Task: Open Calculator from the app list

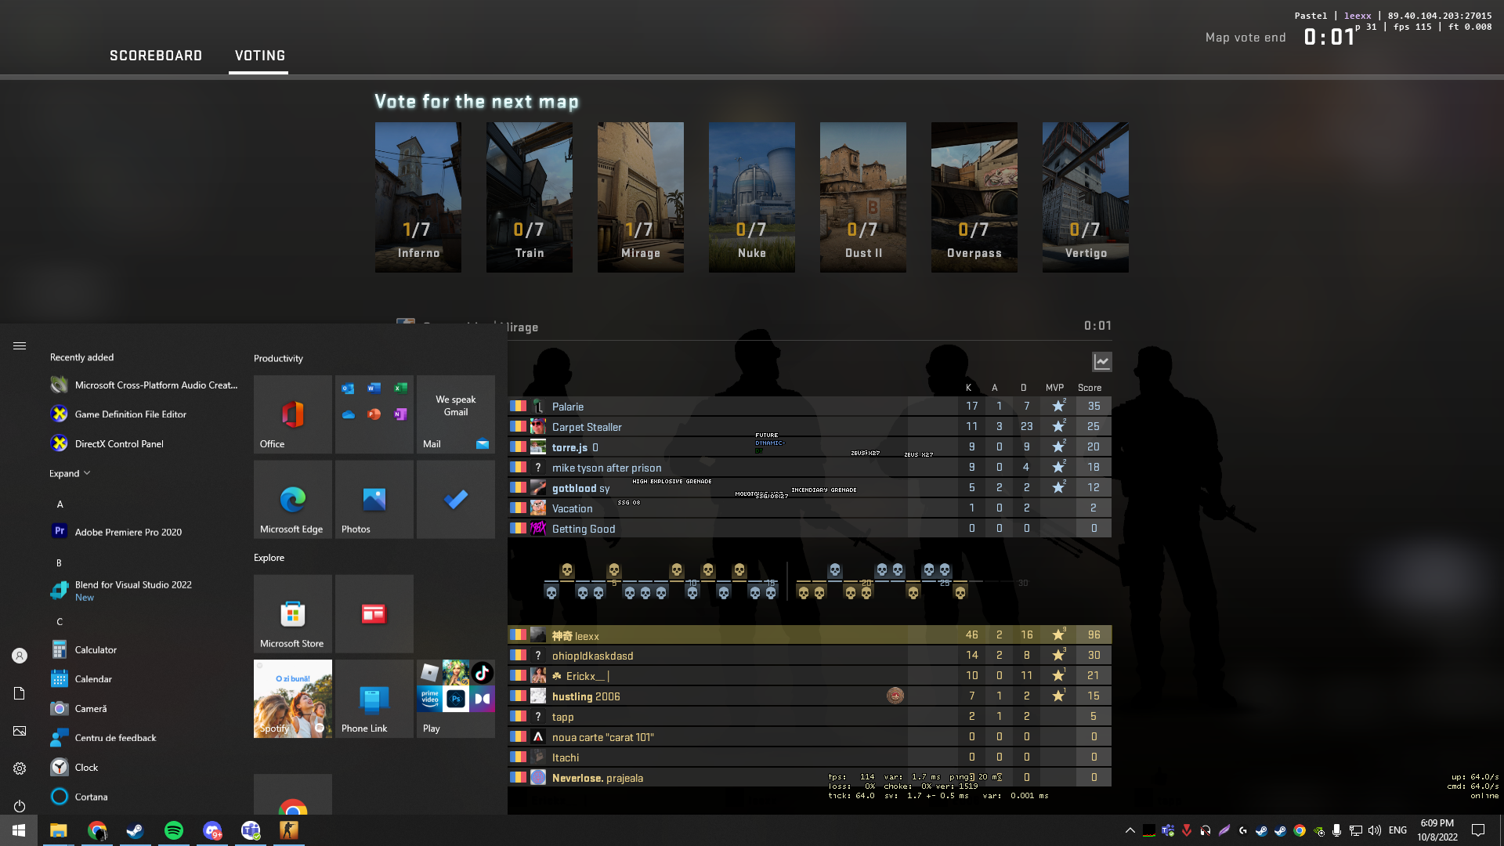Action: coord(144,649)
